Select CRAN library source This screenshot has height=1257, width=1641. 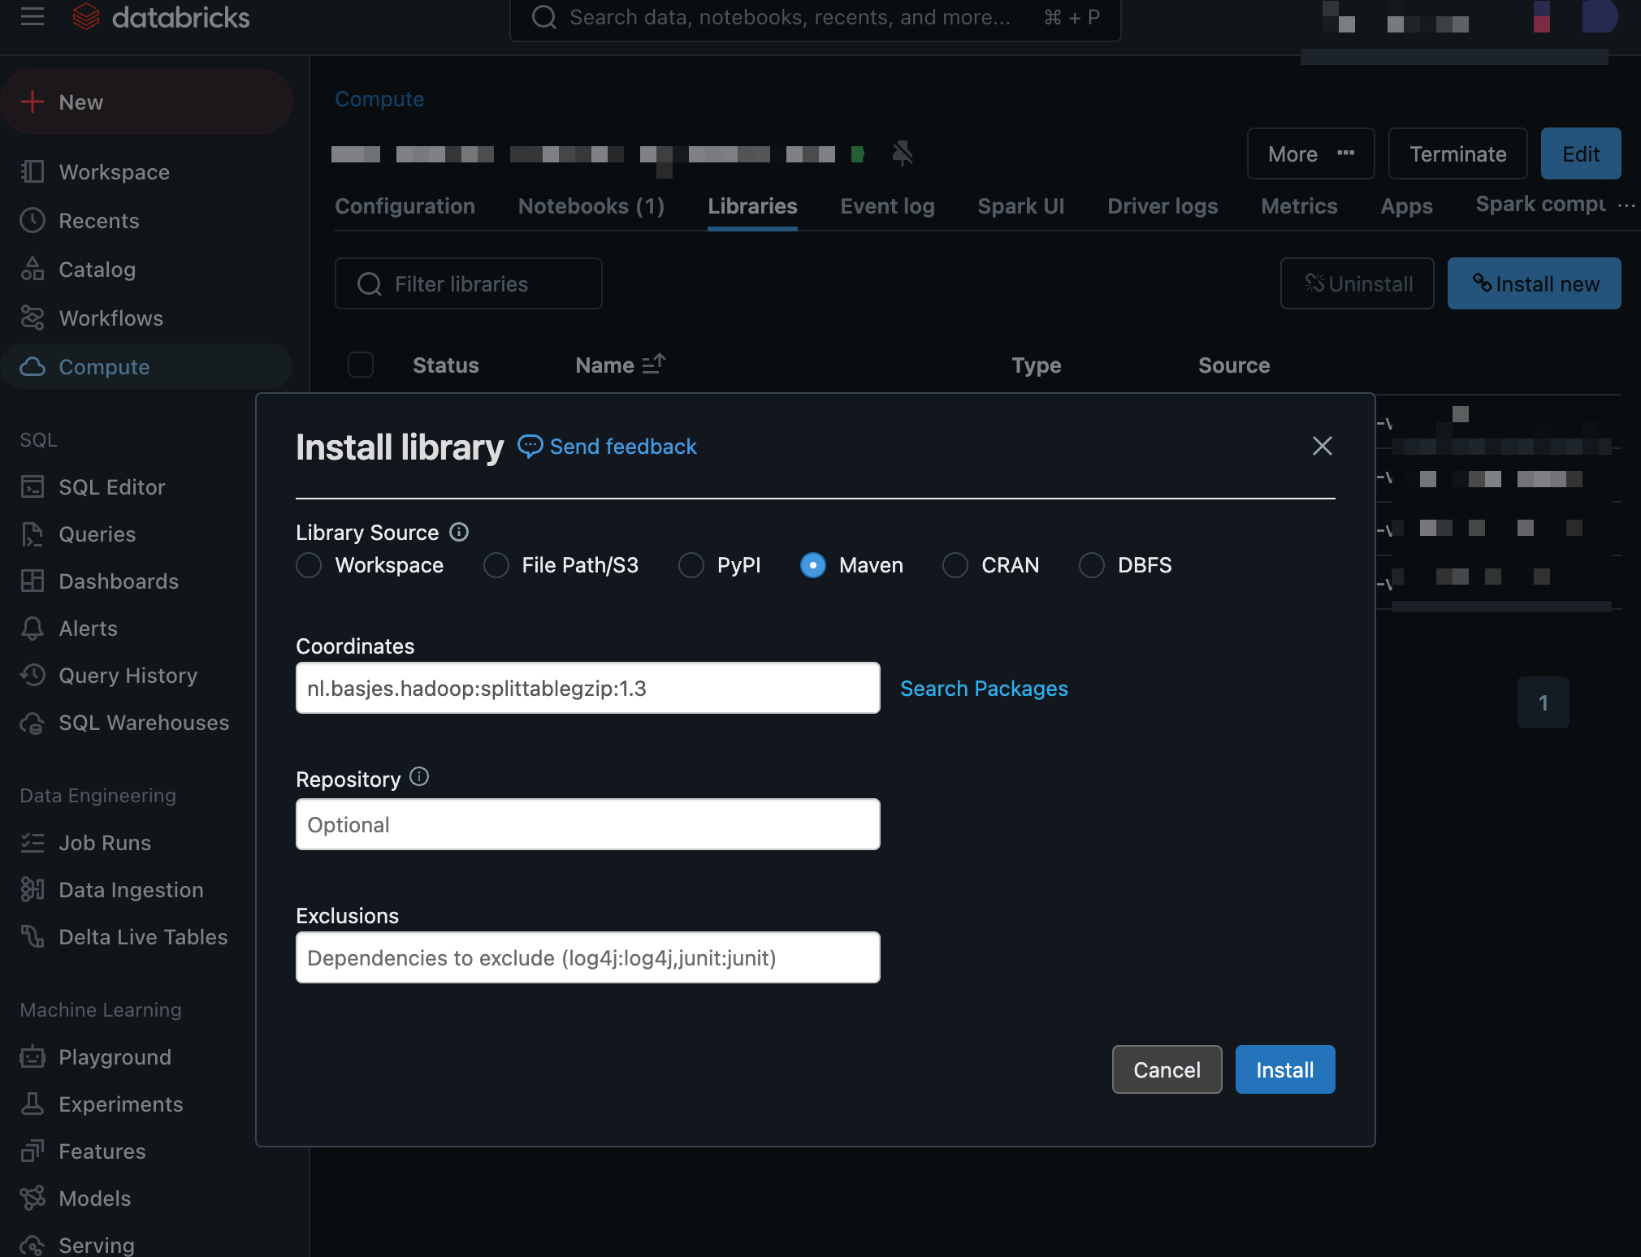tap(955, 565)
